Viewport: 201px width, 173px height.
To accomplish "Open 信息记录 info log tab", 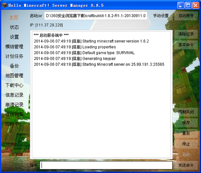I will [14, 95].
